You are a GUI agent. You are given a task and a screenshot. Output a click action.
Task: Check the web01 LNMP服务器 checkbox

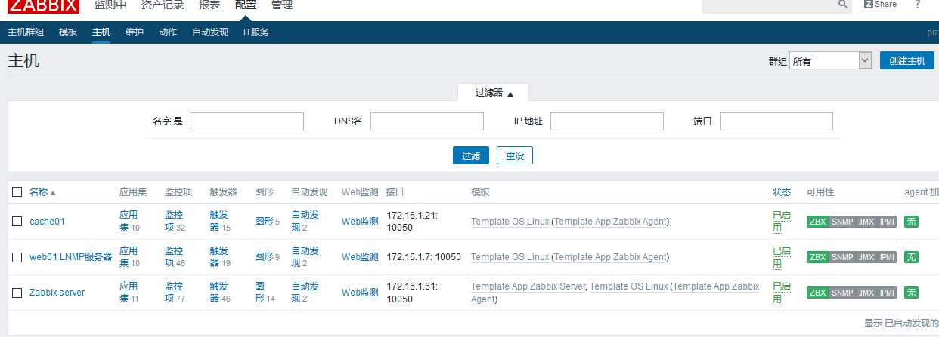click(x=17, y=257)
